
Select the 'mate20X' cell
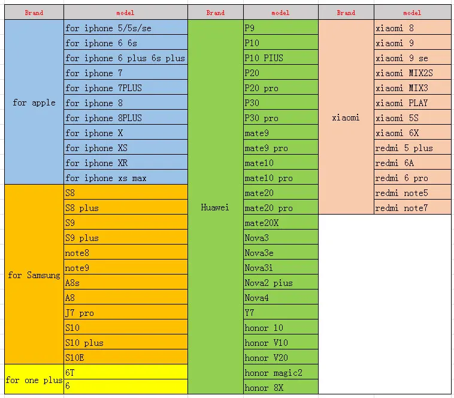click(x=281, y=222)
